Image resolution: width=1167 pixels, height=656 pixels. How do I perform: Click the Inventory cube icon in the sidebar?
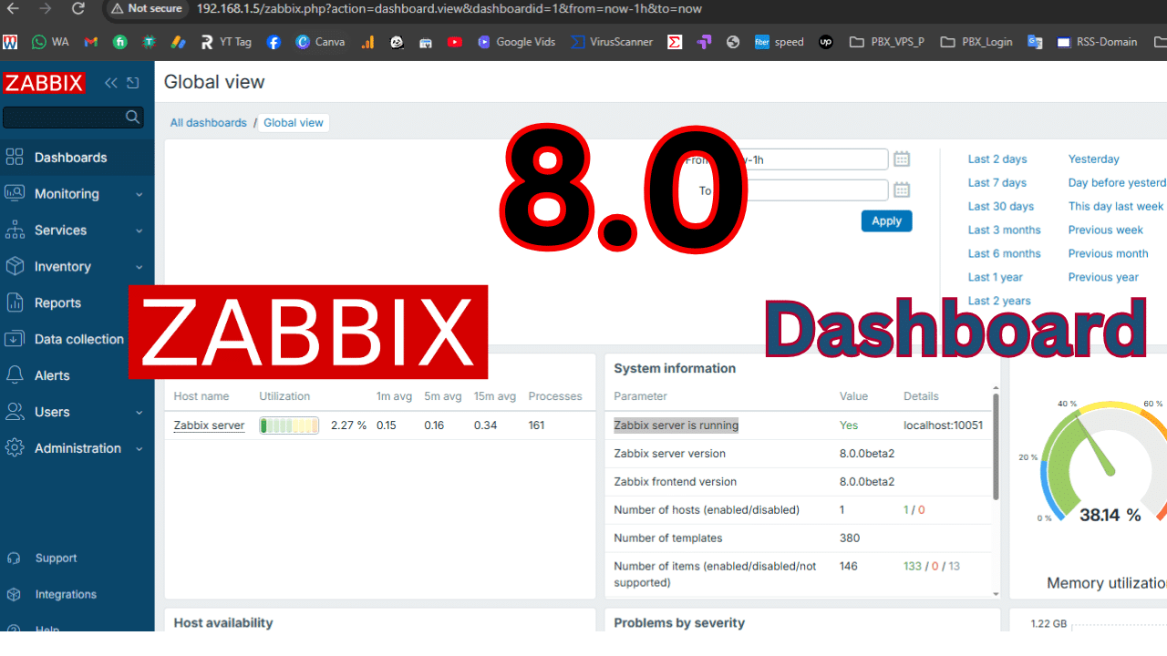(x=15, y=266)
